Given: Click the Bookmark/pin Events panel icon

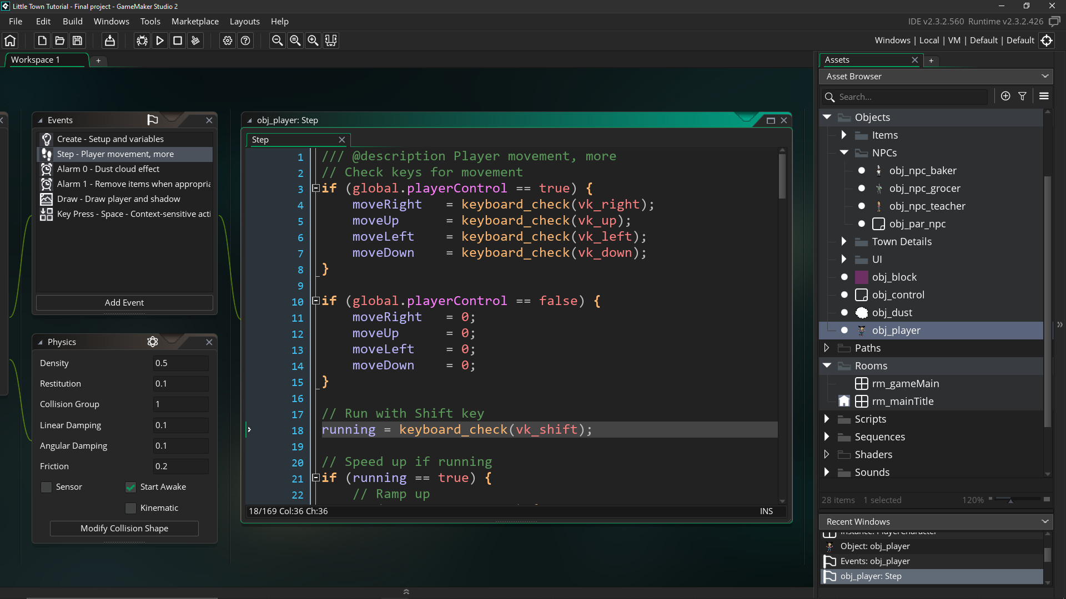Looking at the screenshot, I should (152, 119).
